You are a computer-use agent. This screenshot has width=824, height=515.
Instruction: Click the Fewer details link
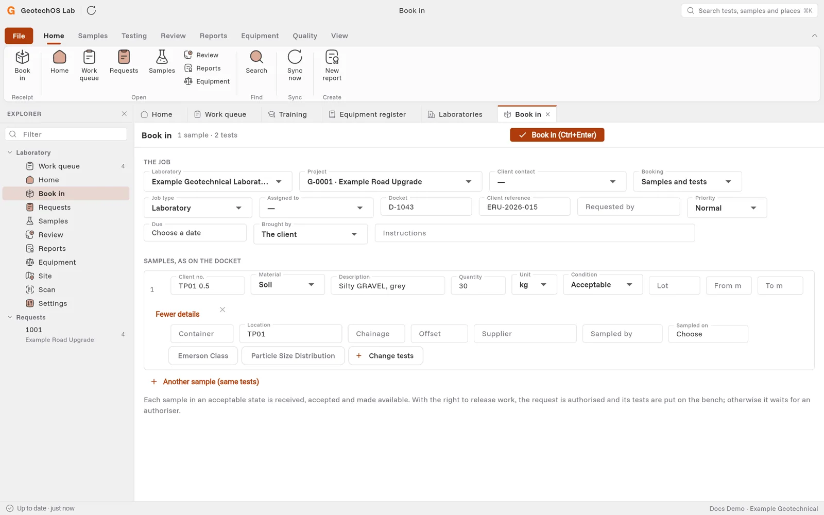point(178,314)
